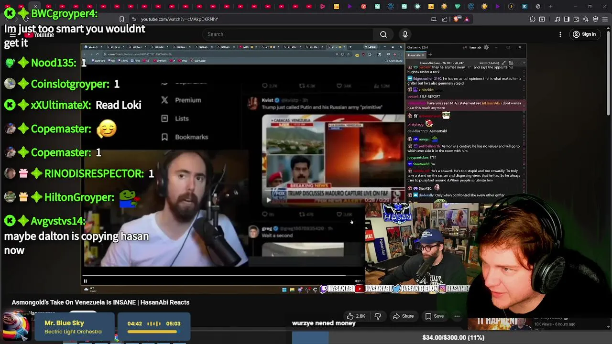
Task: Open YouTube settings three-dot menu
Action: tap(560, 34)
